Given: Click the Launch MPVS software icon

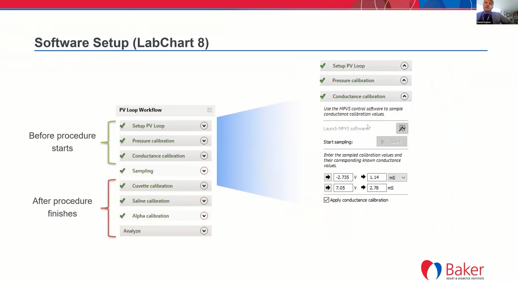Looking at the screenshot, I should click(402, 128).
